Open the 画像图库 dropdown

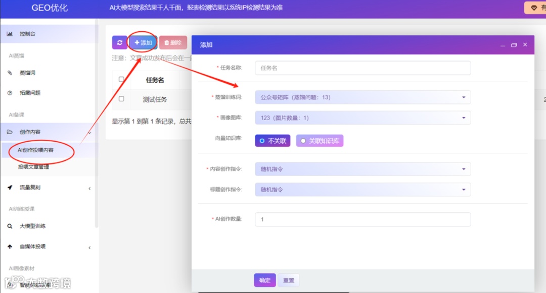coord(363,118)
